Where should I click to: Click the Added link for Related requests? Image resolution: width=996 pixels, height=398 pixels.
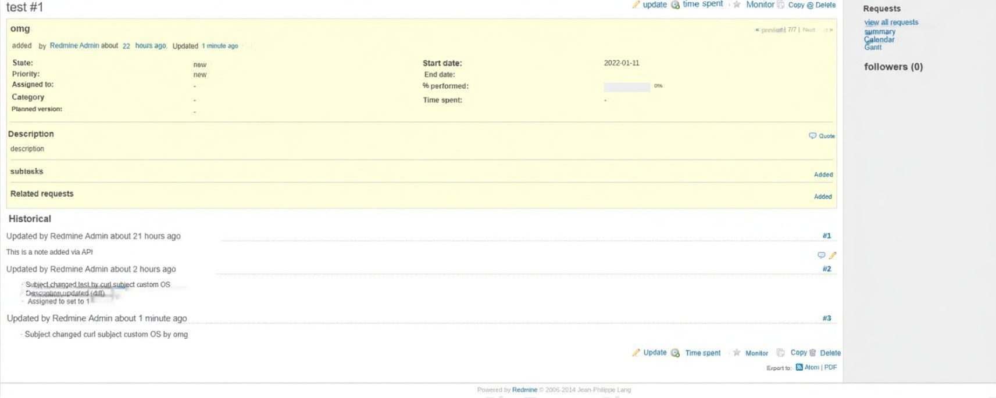823,197
